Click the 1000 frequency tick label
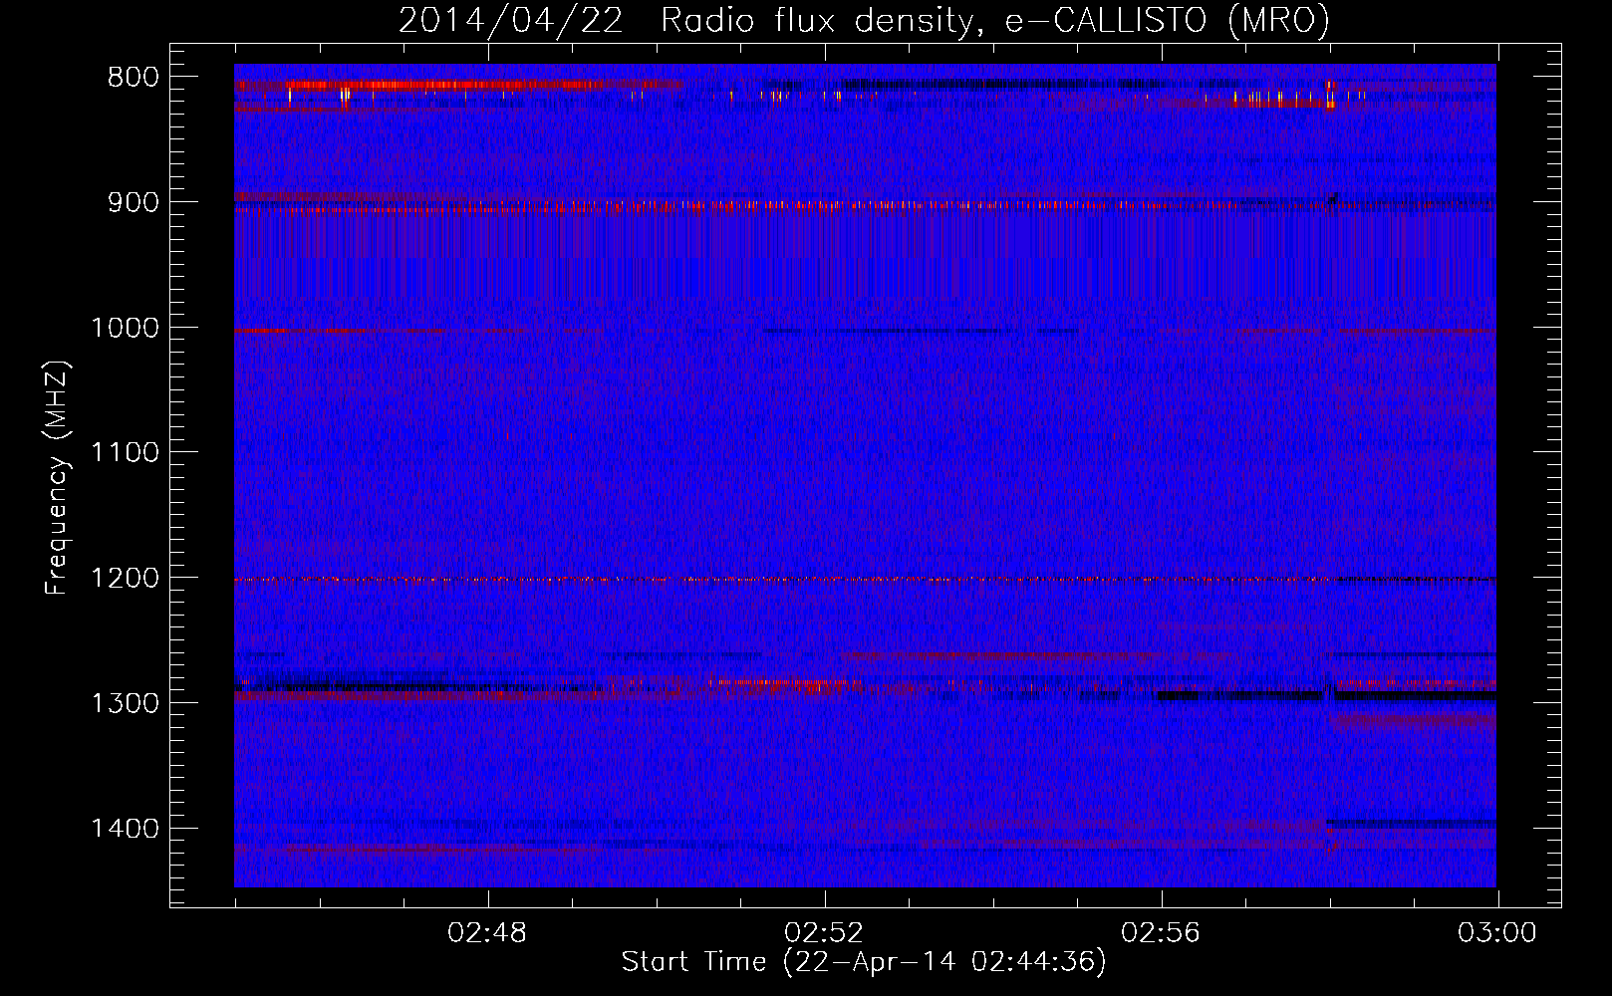1612x996 pixels. (125, 328)
